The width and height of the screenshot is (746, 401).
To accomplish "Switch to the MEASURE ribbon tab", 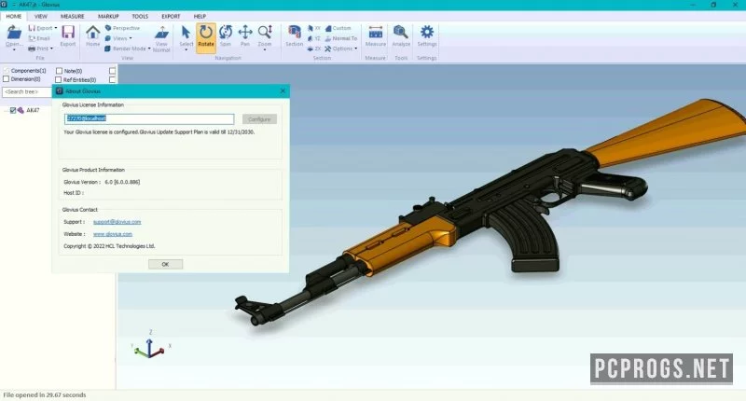I will click(73, 16).
